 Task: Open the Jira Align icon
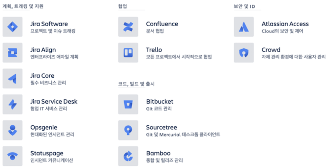pyautogui.click(x=13, y=53)
